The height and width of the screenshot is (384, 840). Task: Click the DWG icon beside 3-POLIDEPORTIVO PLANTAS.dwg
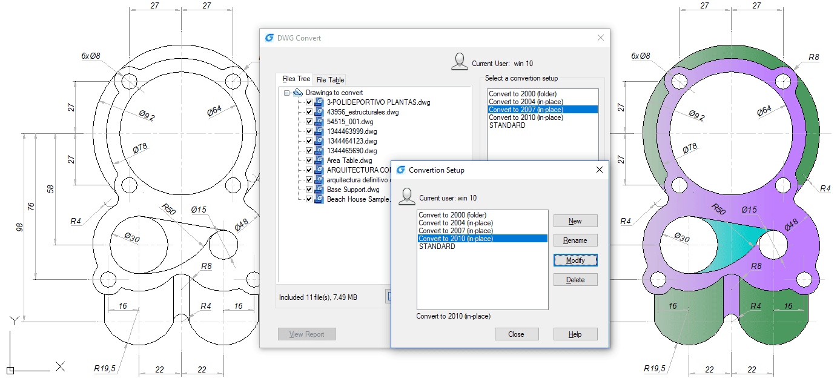(320, 102)
